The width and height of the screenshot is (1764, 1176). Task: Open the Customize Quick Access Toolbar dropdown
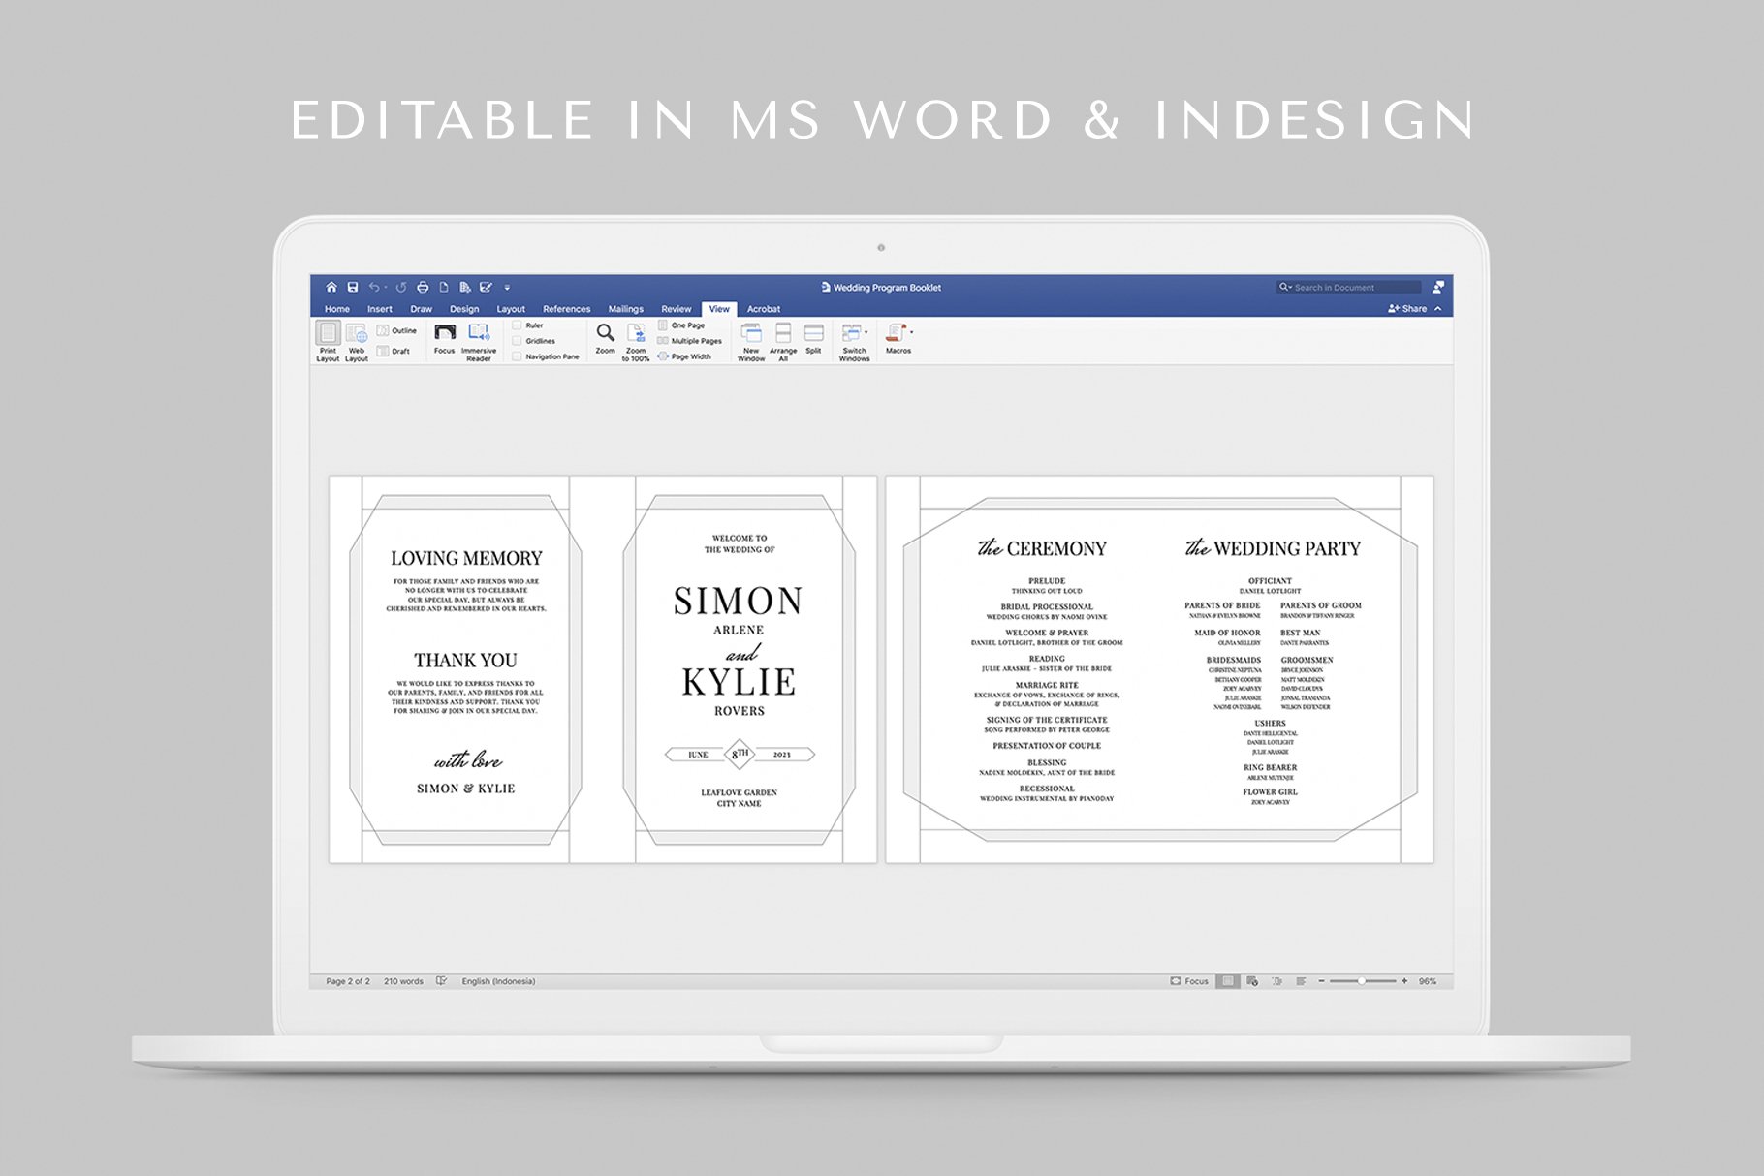pyautogui.click(x=507, y=288)
